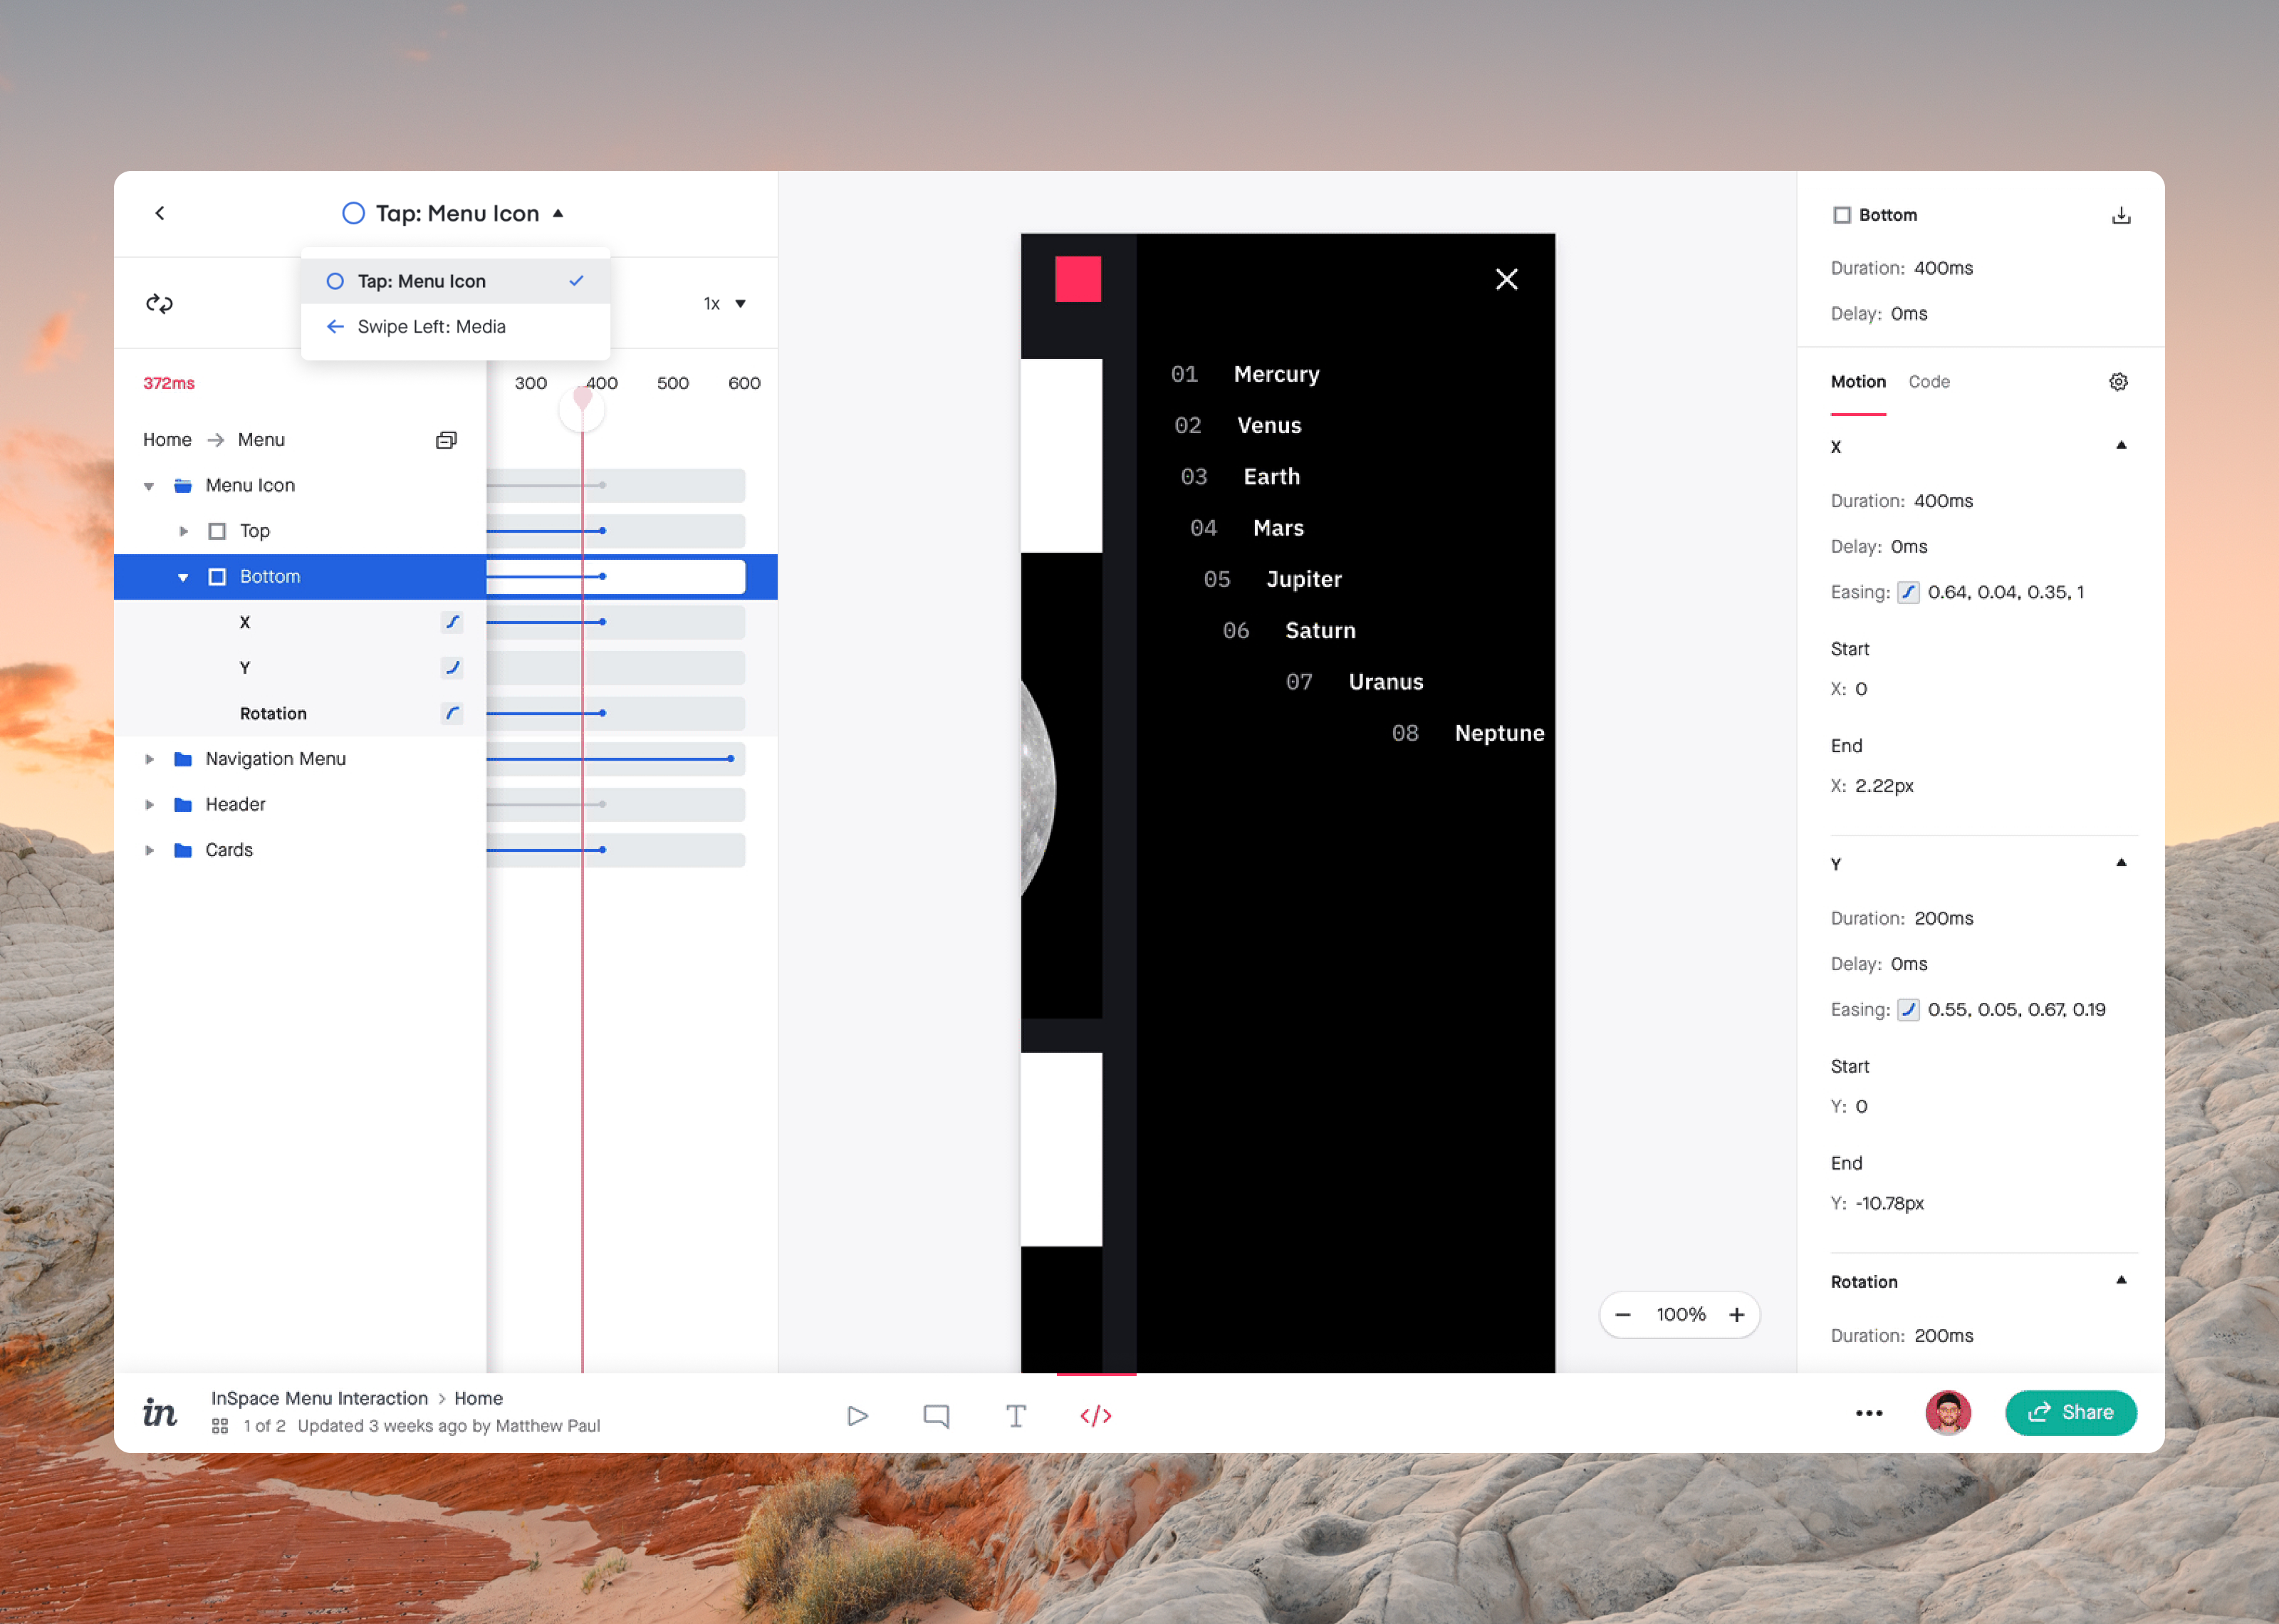Click the duplicate screens icon beside Menu
The image size is (2279, 1624).
[446, 440]
